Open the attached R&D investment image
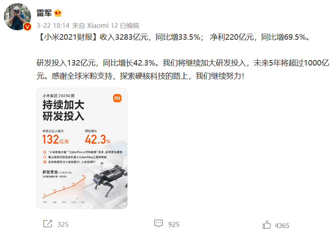Image resolution: width=333 pixels, height=232 pixels. click(x=82, y=149)
